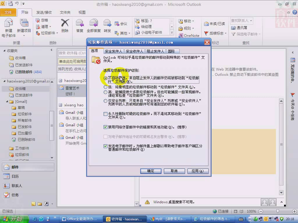Click the Undo icon in quick access toolbar
298x223 pixels.
17,3
